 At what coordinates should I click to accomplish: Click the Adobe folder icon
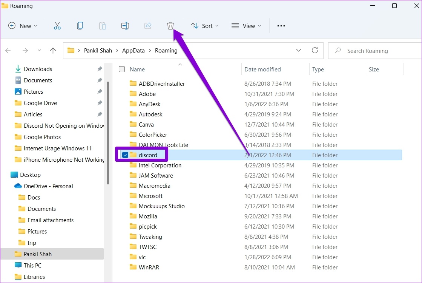coord(133,94)
